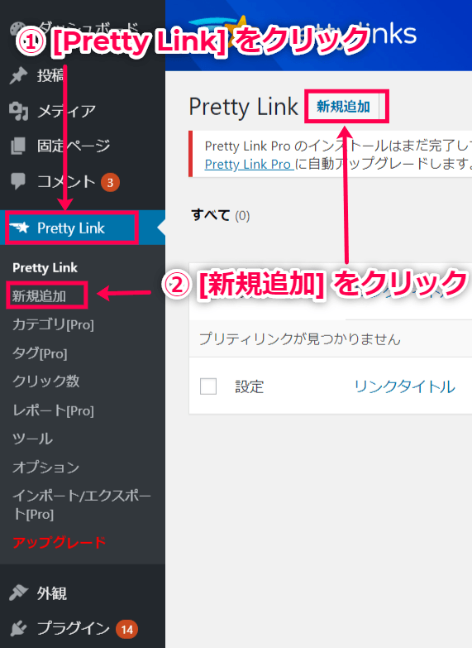The image size is (472, 648).
Task: Open オプション submenu item
Action: click(45, 468)
